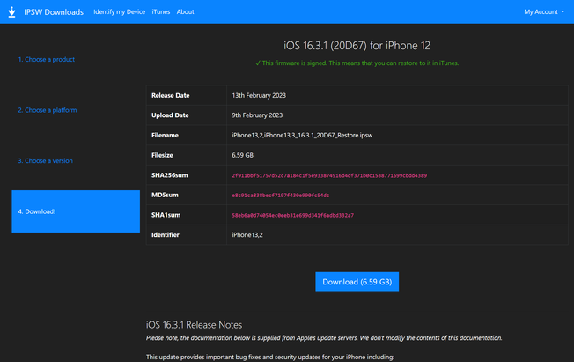Screen dimensions: 574x362
Task: Click the iOS 16.3.1 for iPhone 12 heading
Action: pyautogui.click(x=357, y=45)
